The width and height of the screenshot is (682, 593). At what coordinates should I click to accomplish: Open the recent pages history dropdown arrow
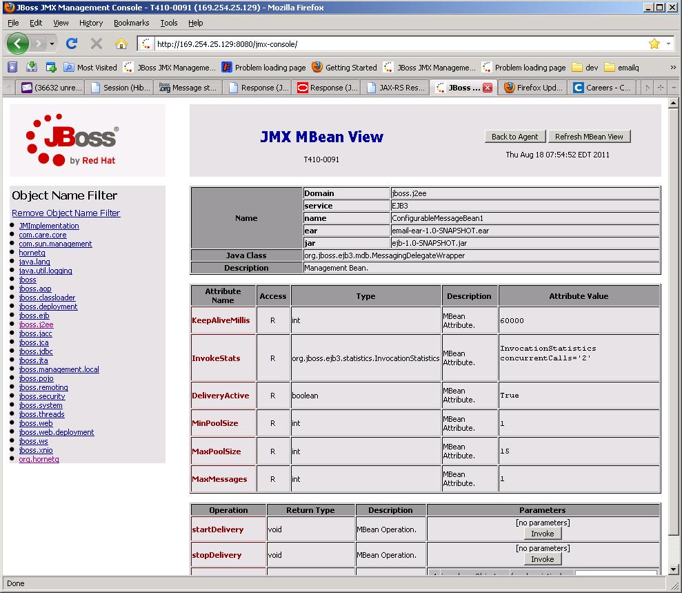pos(52,43)
